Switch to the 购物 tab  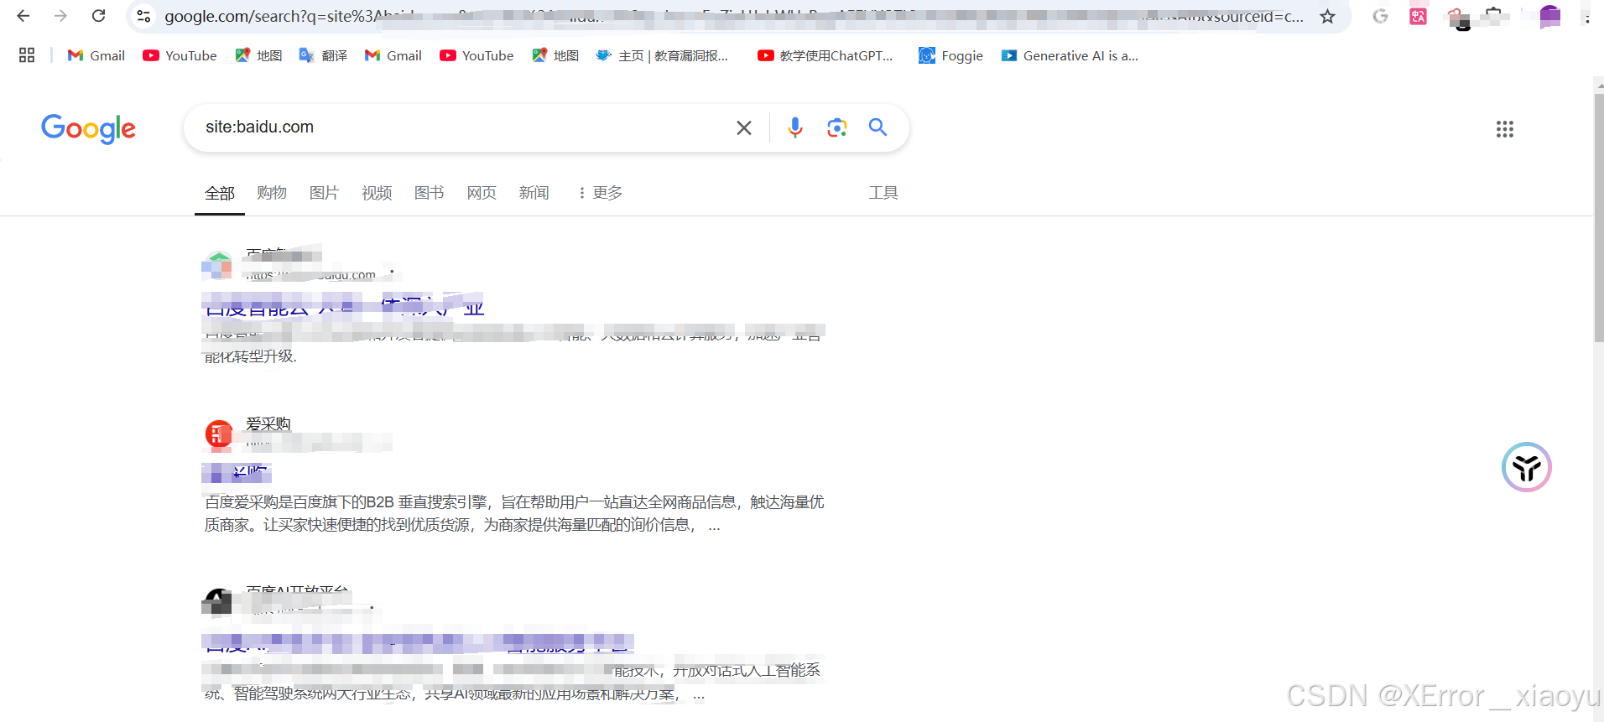[272, 193]
